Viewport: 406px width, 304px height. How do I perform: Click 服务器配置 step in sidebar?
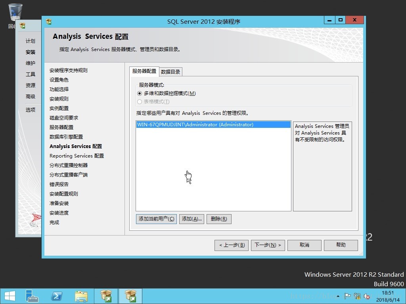coord(61,127)
